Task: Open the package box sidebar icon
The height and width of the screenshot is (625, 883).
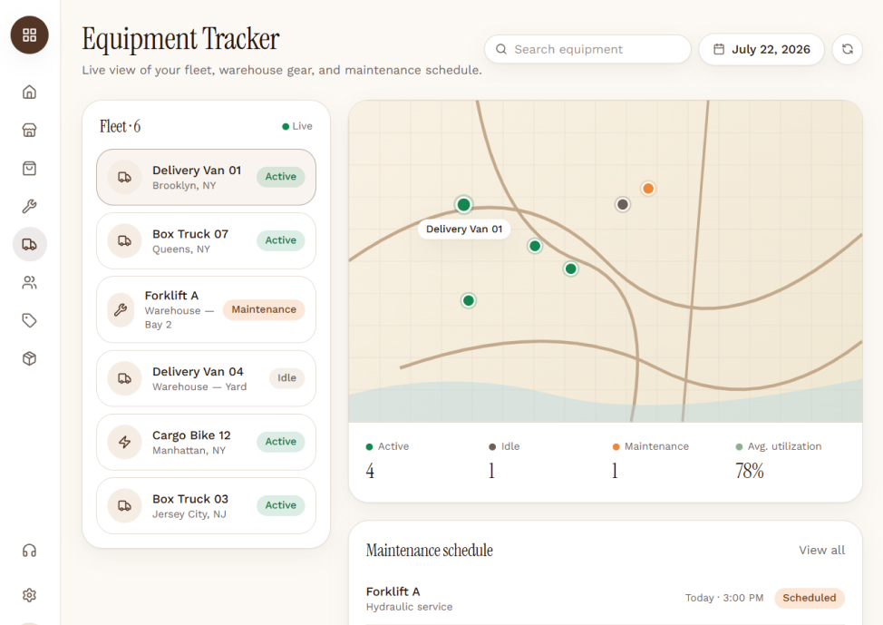Action: click(29, 358)
